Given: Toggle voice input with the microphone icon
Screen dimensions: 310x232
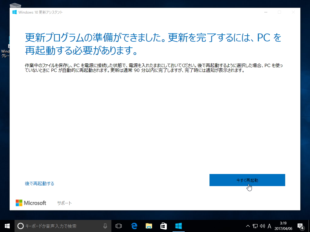Looking at the screenshot, I should (x=105, y=226).
